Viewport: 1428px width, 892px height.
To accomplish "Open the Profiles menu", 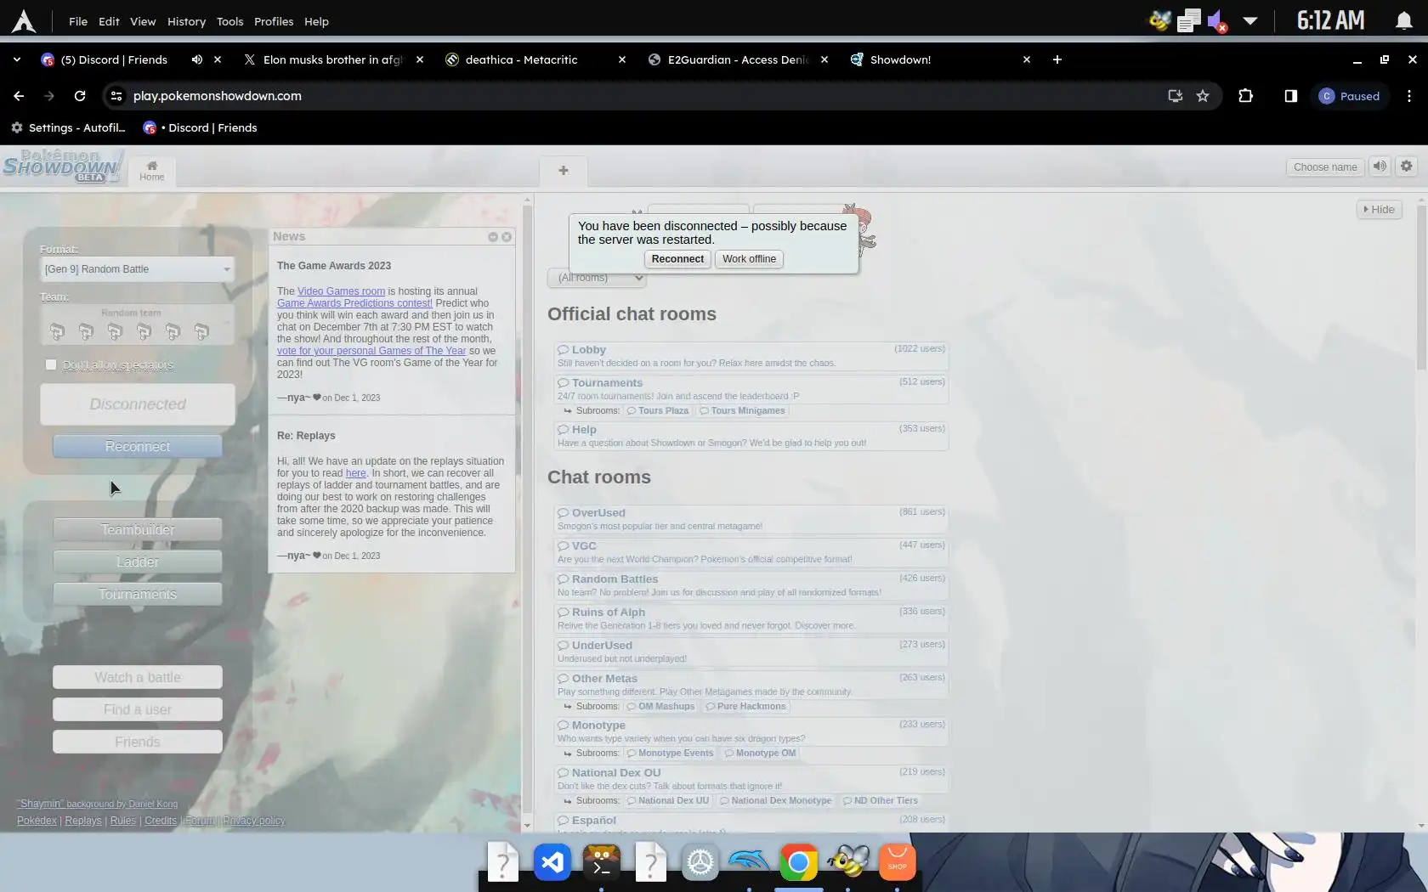I will [274, 21].
